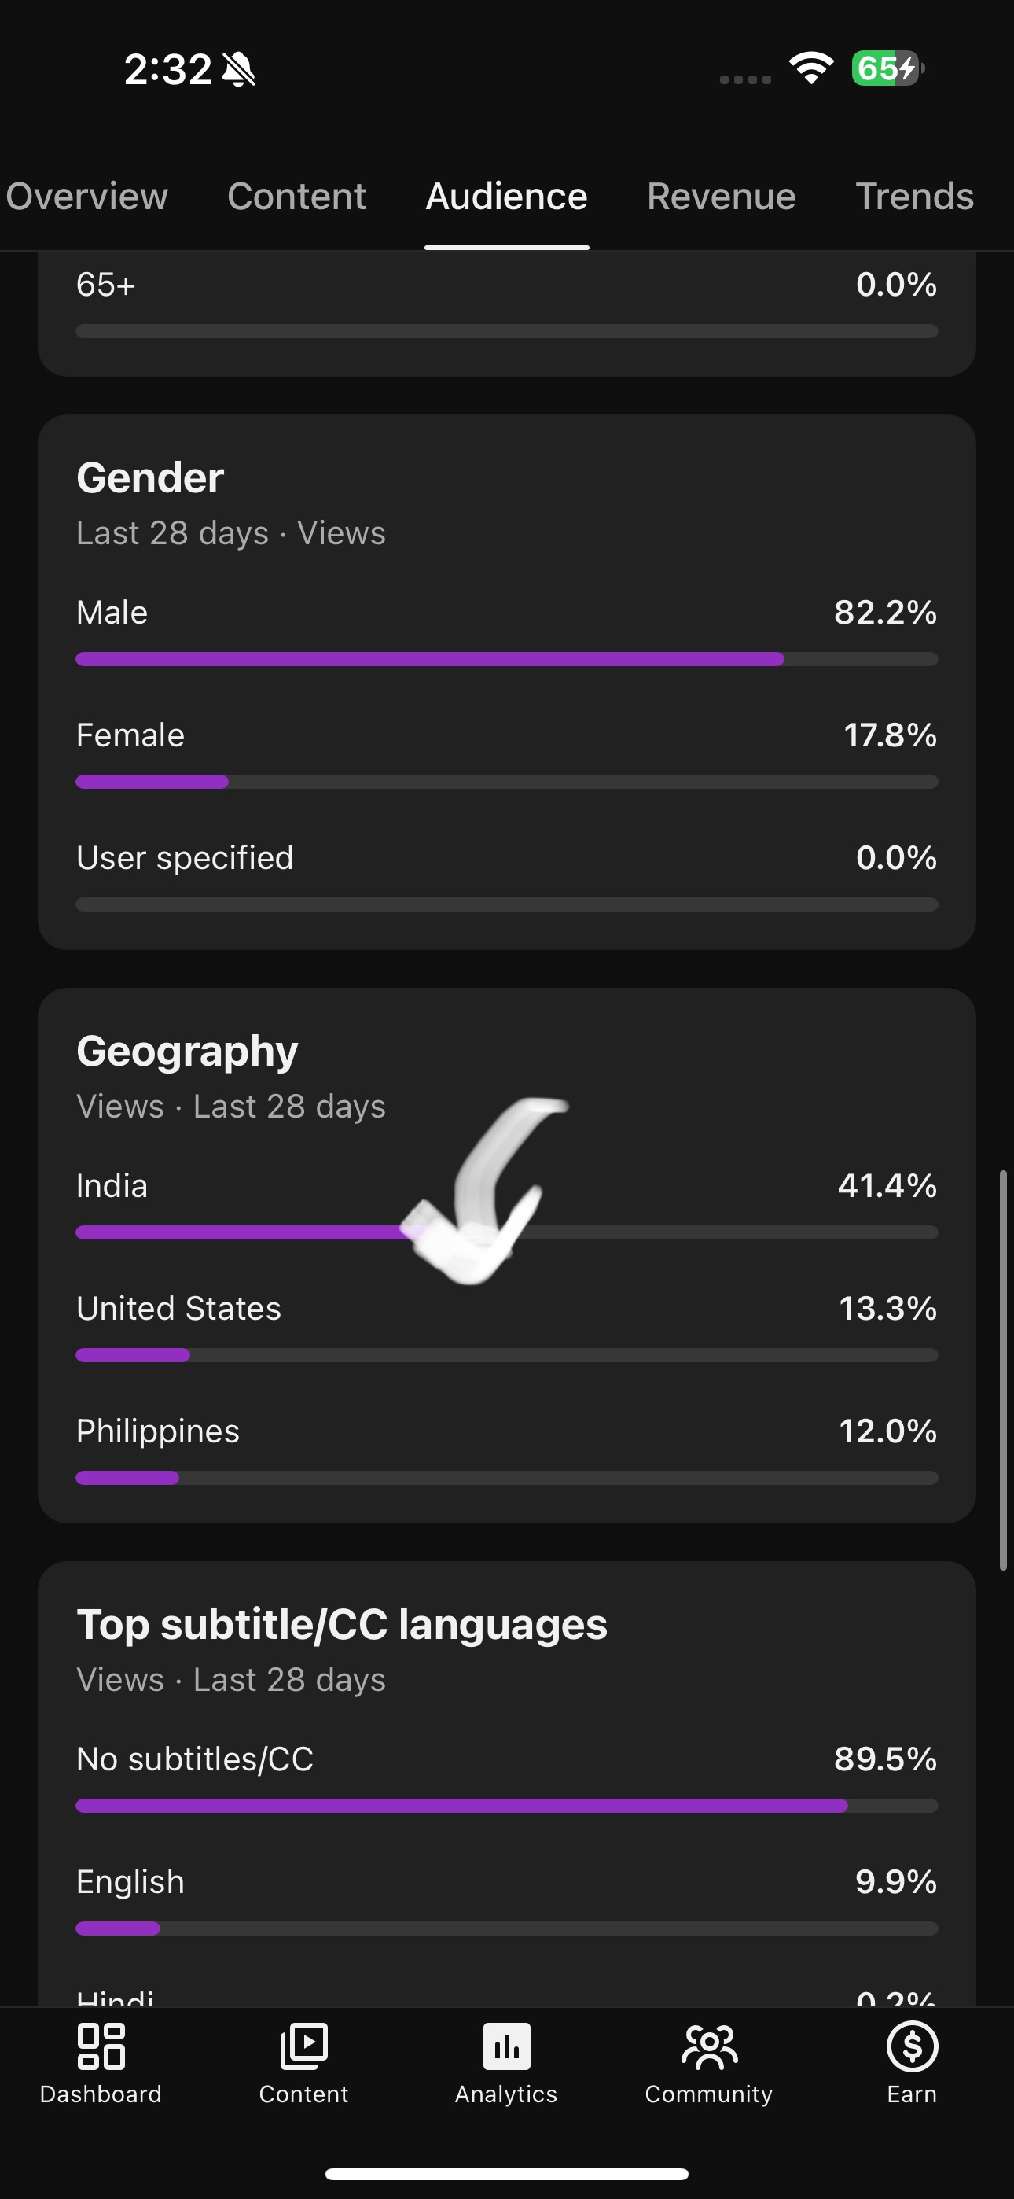1014x2199 pixels.
Task: Go to the Trends tab
Action: (x=914, y=197)
